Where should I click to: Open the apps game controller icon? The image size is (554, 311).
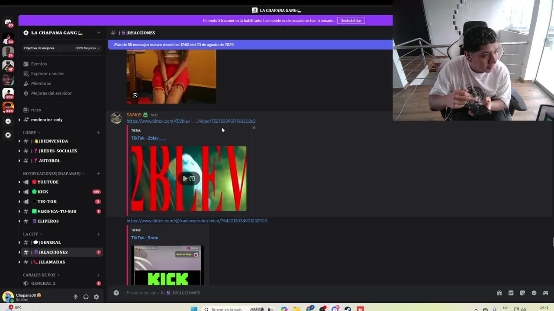coord(545,293)
